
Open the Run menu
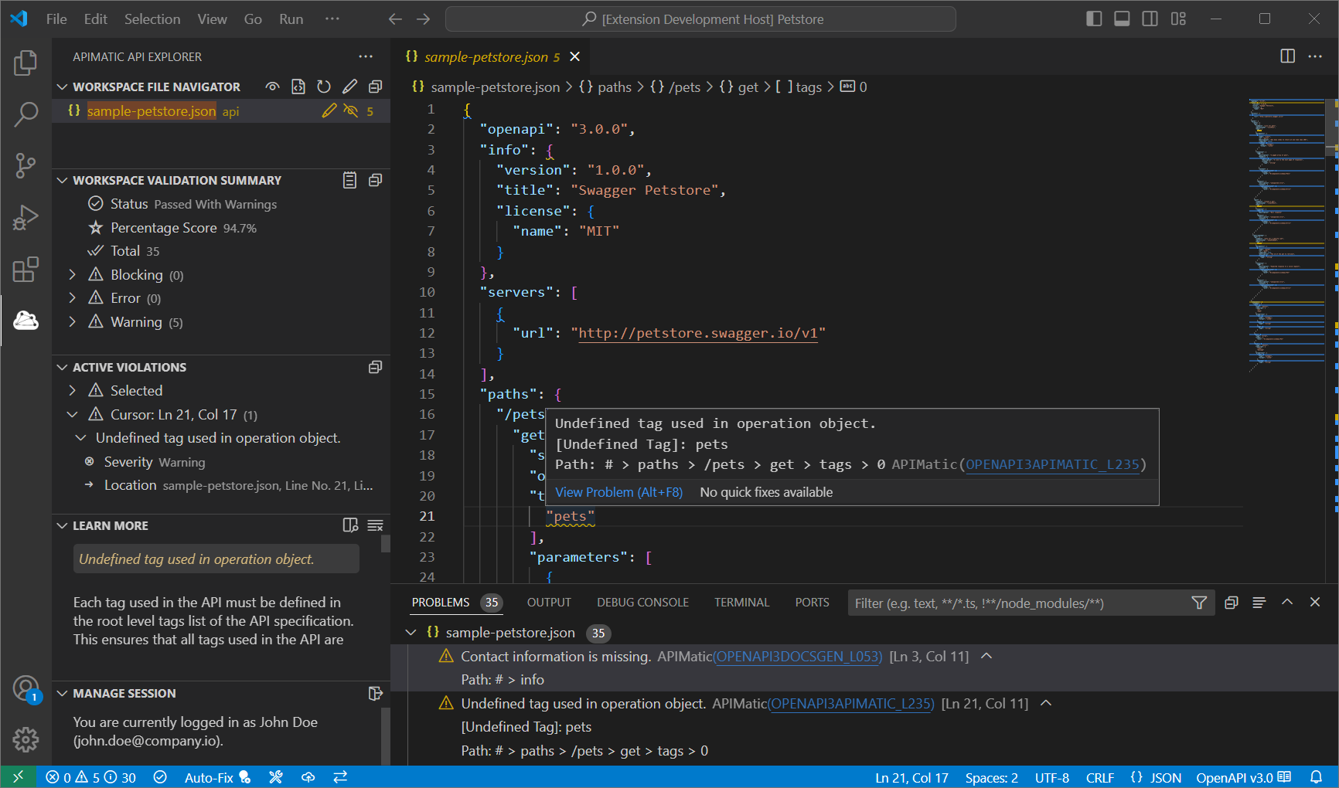291,19
